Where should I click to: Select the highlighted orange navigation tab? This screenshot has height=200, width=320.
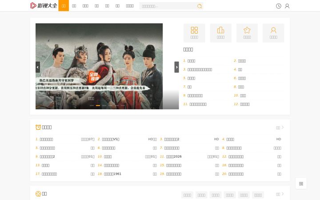click(64, 6)
